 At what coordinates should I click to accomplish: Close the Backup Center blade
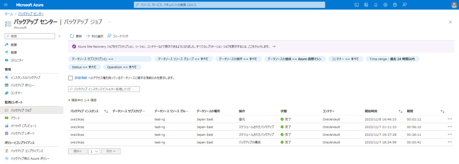(x=450, y=22)
